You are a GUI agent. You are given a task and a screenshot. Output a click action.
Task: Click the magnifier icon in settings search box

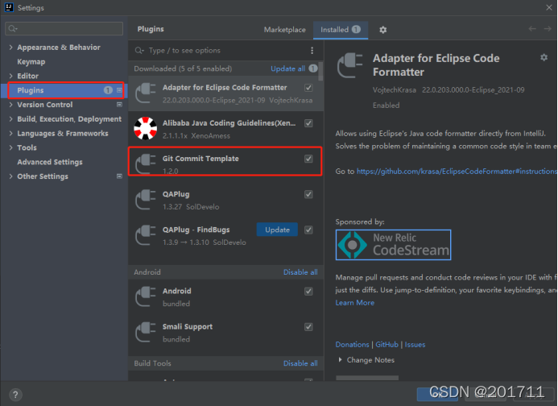point(13,28)
